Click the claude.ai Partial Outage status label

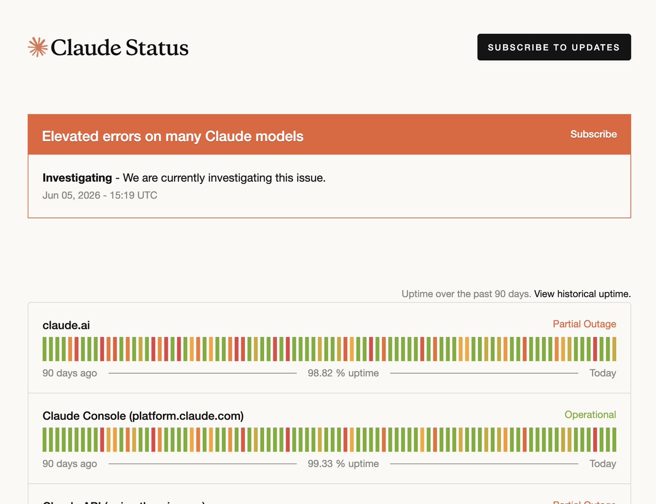point(584,324)
